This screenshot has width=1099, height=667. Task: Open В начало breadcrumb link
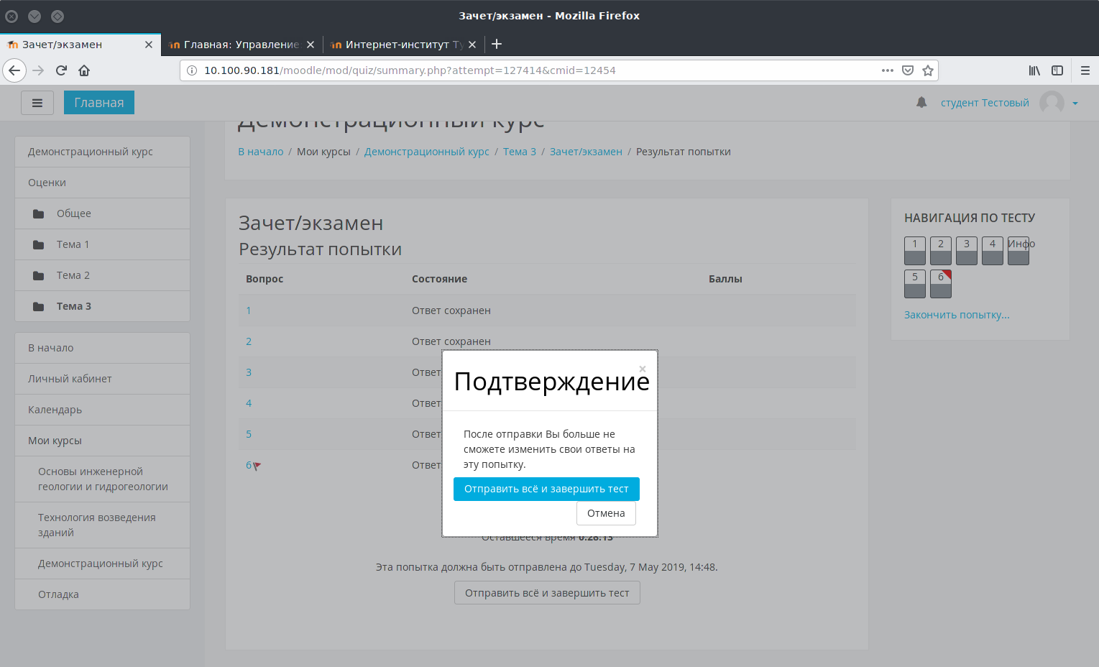261,152
